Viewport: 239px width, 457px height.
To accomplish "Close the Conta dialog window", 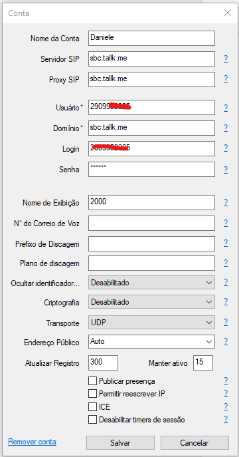I will (x=227, y=13).
